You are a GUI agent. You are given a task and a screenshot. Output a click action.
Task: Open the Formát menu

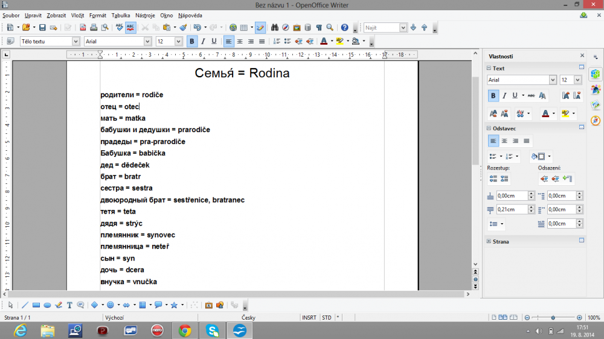click(97, 16)
